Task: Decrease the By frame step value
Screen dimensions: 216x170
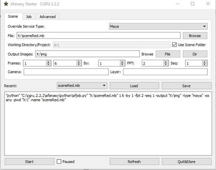Action: point(122,65)
